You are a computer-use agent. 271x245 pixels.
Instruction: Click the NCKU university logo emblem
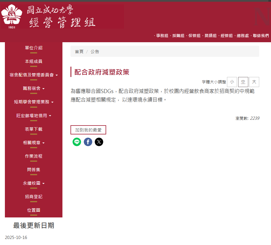[x=12, y=16]
